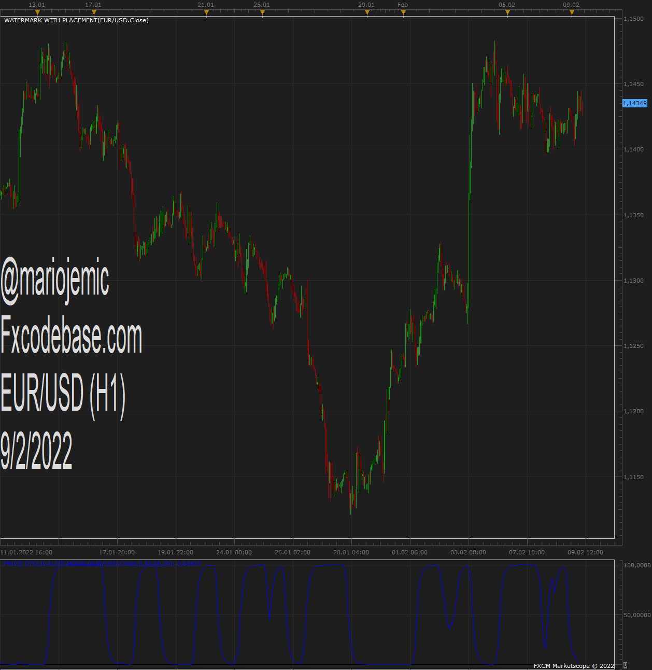The width and height of the screenshot is (652, 670).
Task: Click the 1,1200 price axis label
Action: (x=633, y=411)
